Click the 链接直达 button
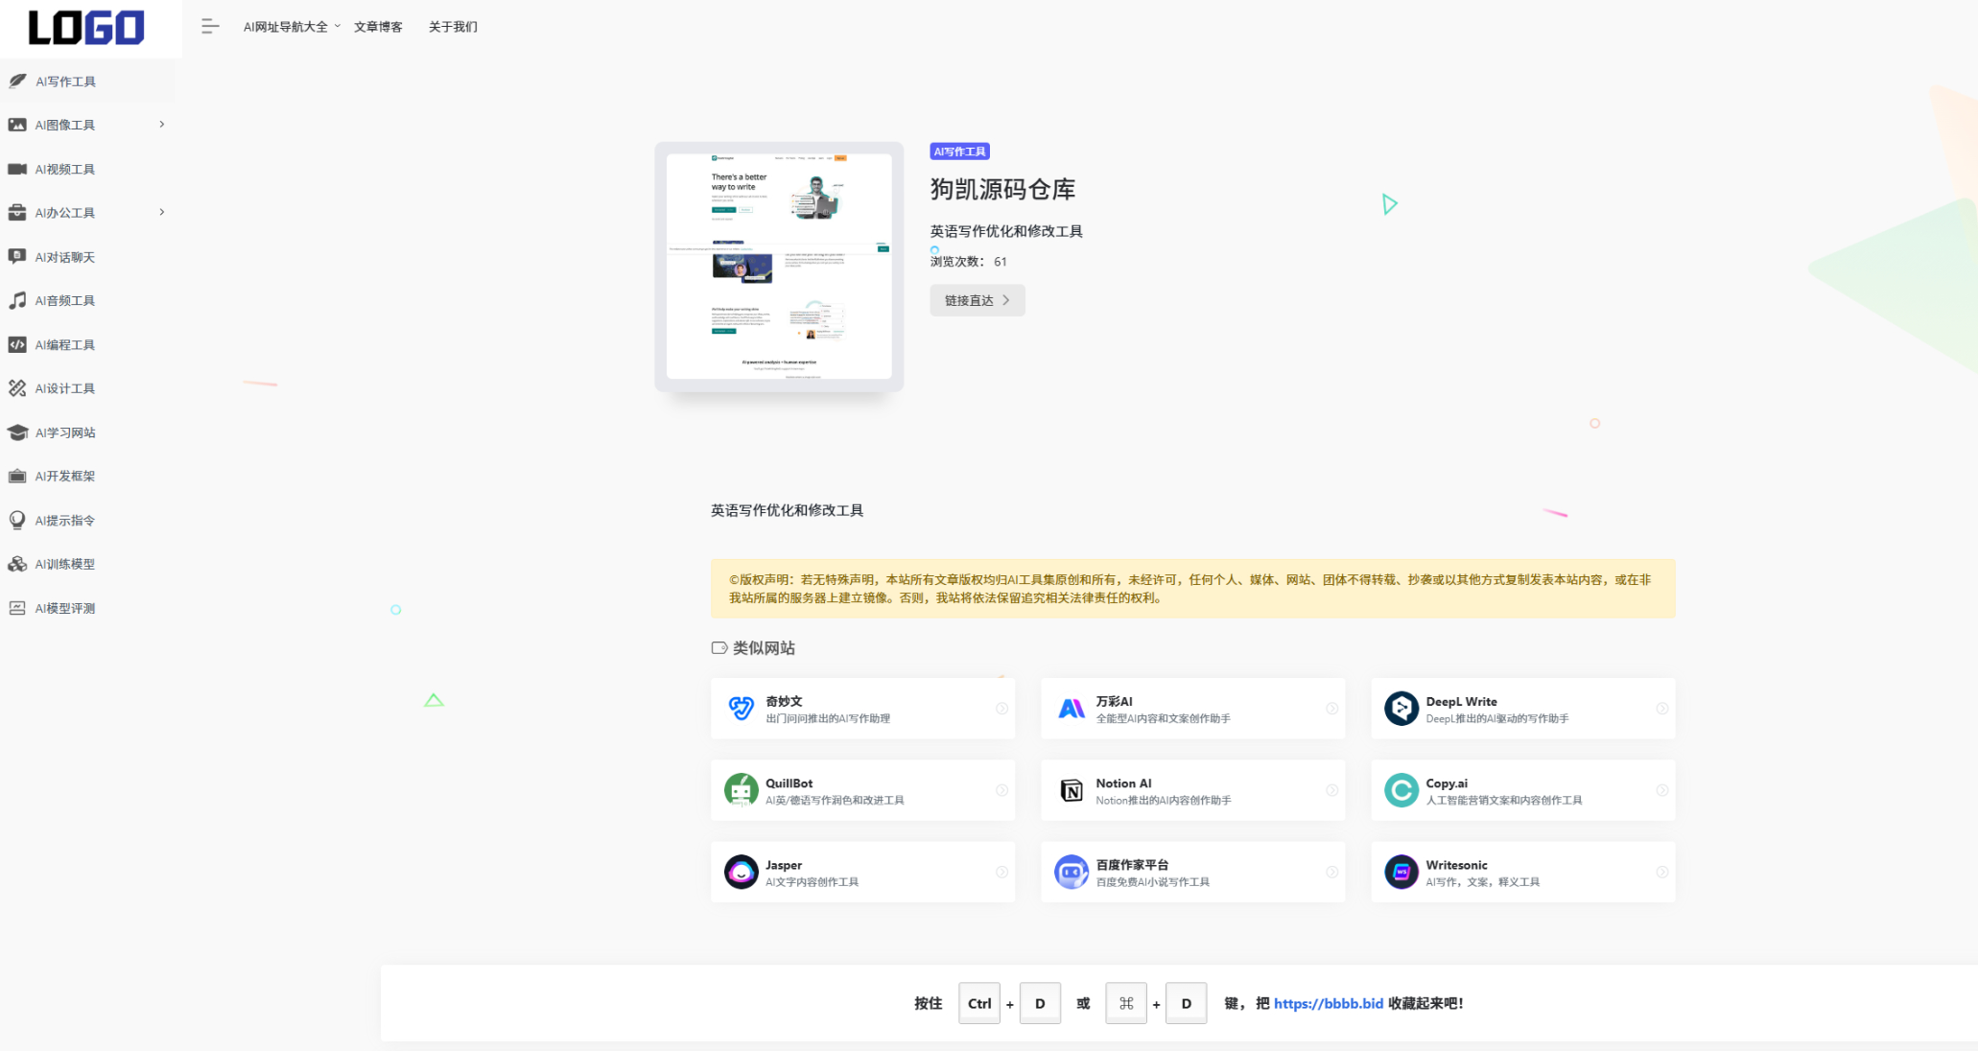Screen dimensions: 1978x1051 tap(977, 300)
